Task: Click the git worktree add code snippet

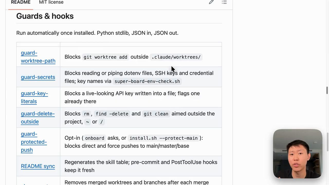Action: (x=105, y=57)
